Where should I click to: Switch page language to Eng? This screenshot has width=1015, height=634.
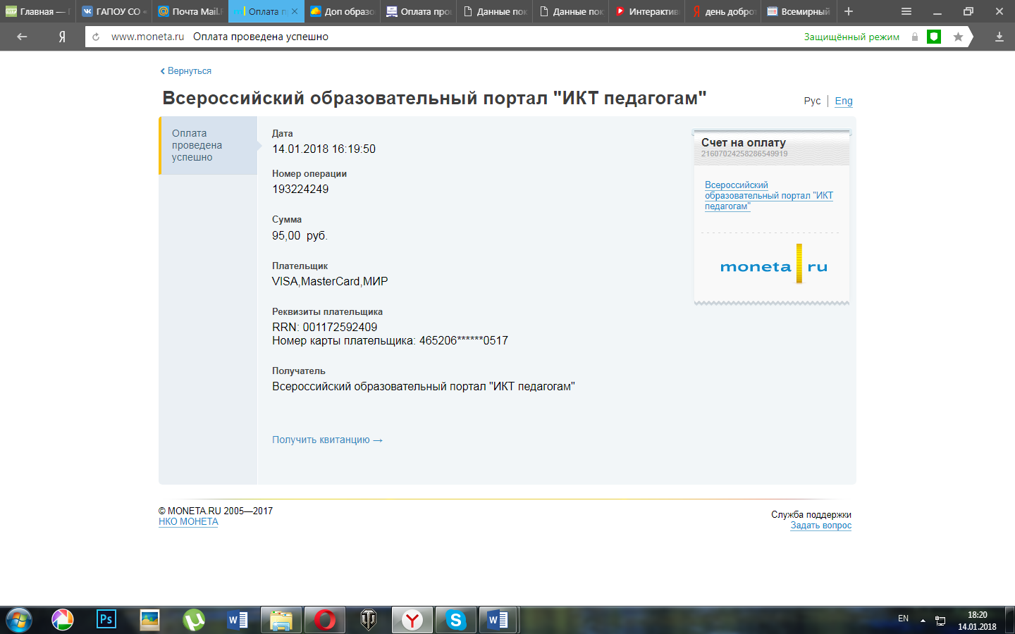pos(843,101)
